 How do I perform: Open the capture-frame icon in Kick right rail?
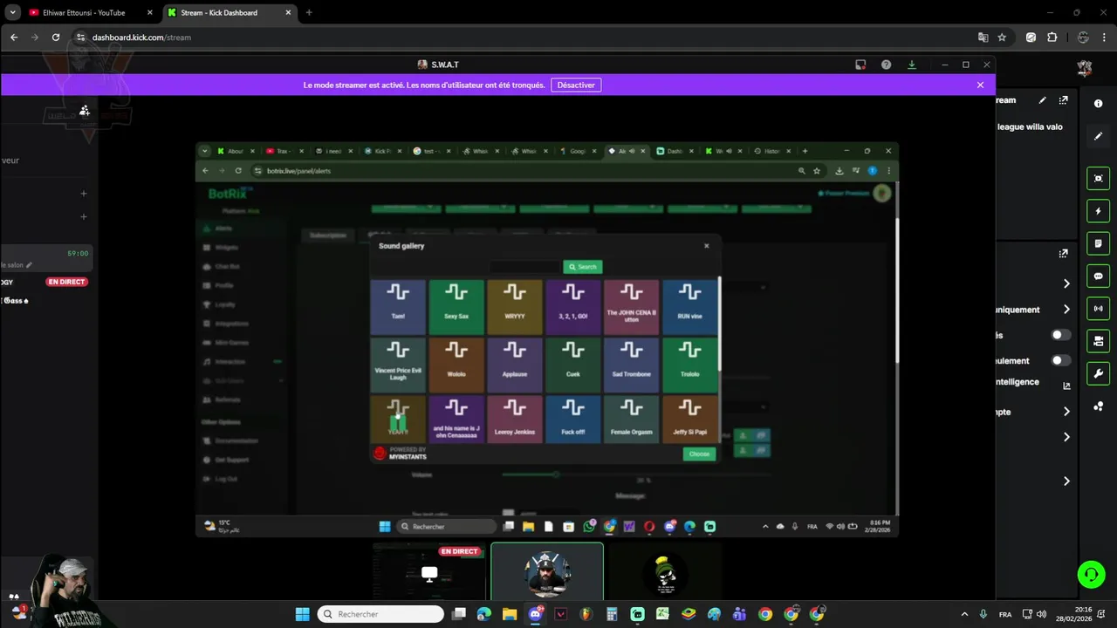1098,178
